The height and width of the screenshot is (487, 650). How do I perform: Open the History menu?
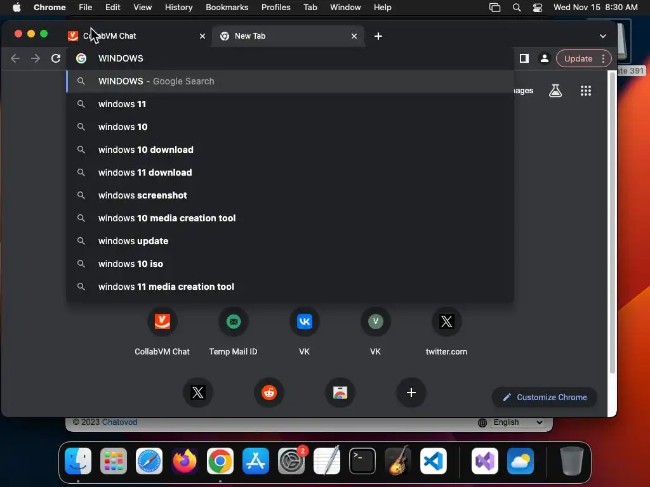click(178, 7)
